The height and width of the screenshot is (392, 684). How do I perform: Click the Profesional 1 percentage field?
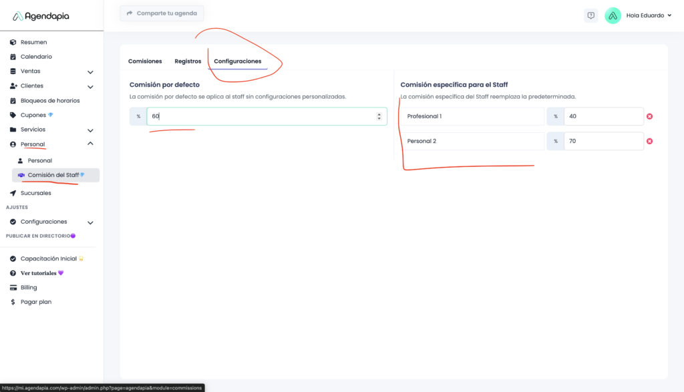coord(603,116)
